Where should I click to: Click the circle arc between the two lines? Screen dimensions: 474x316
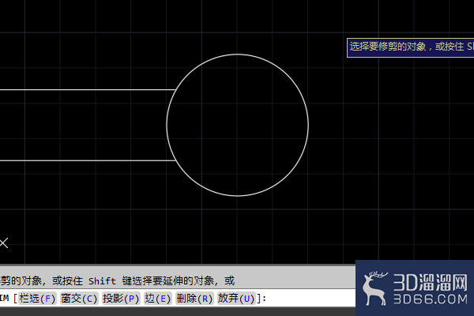click(167, 125)
